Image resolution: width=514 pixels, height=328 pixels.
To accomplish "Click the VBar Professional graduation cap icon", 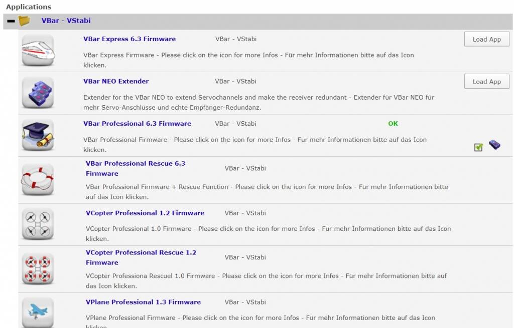I will pos(38,135).
